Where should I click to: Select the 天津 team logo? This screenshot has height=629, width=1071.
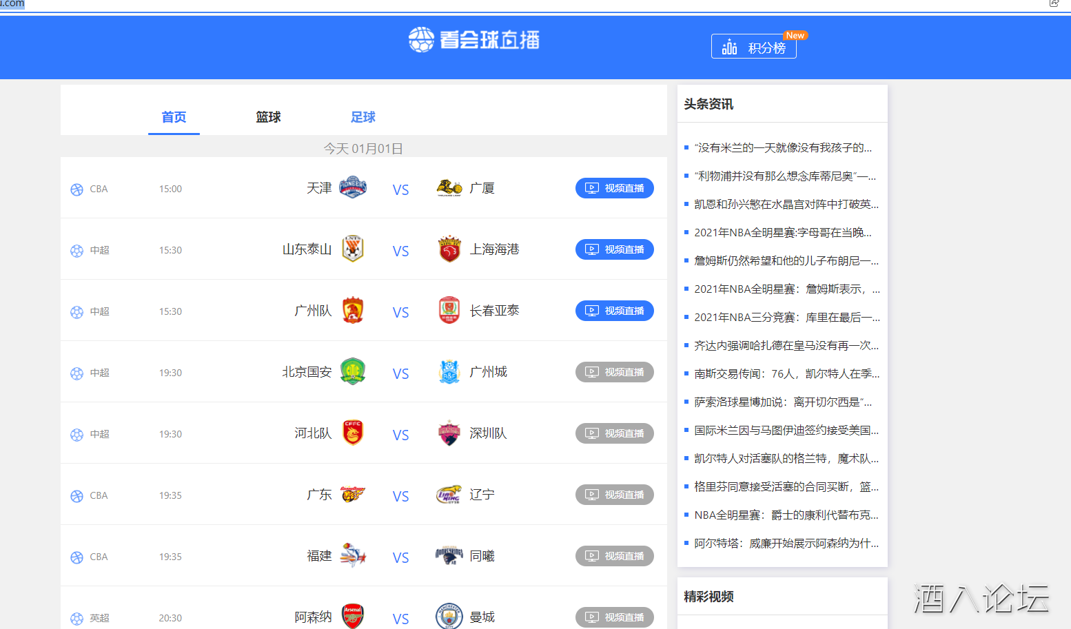click(352, 187)
